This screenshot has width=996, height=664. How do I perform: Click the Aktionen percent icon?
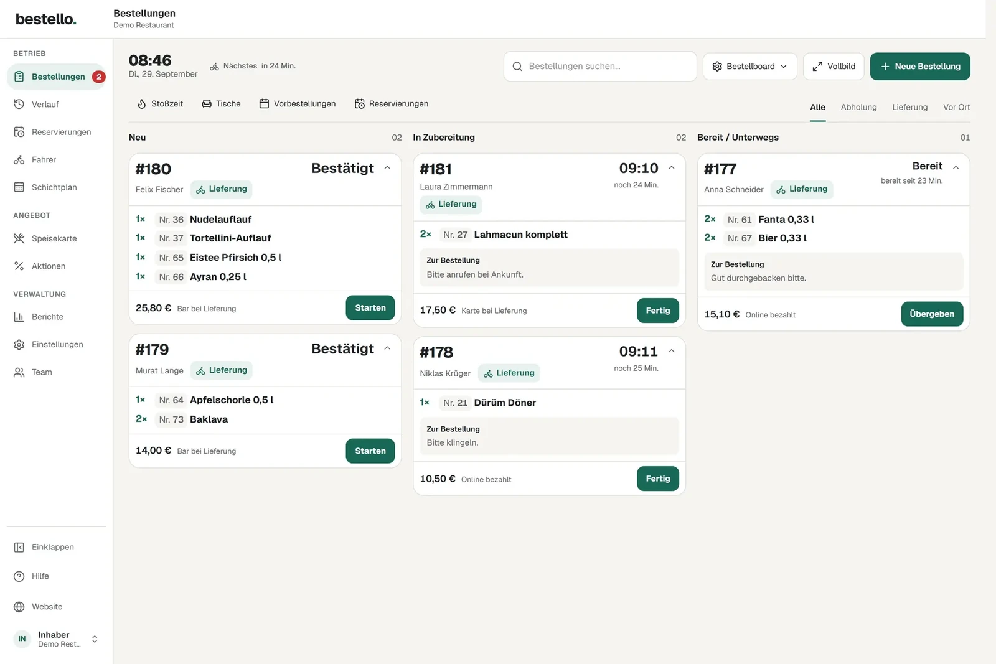tap(19, 266)
